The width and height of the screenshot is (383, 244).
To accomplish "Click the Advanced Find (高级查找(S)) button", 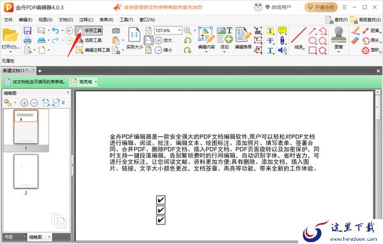I will (365, 20).
